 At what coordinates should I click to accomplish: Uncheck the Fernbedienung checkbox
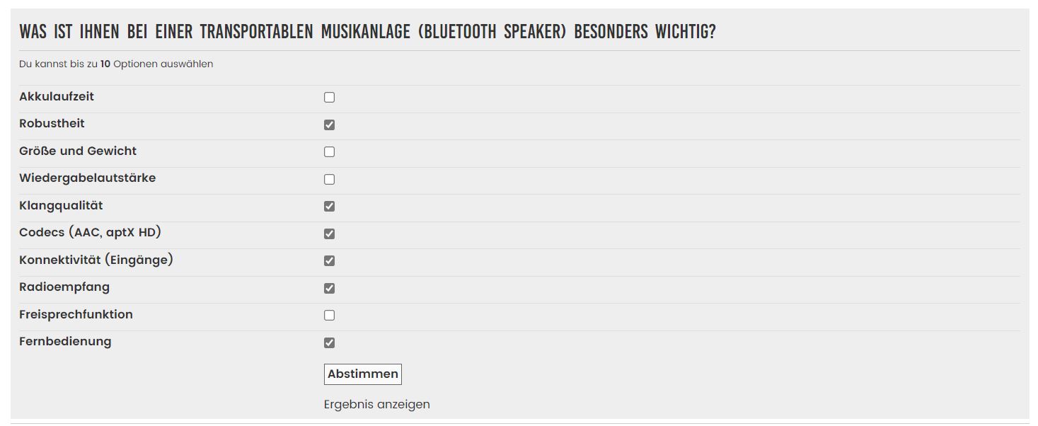click(x=329, y=342)
